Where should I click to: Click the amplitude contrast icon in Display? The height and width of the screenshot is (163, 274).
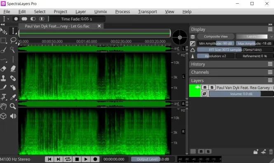[192, 44]
